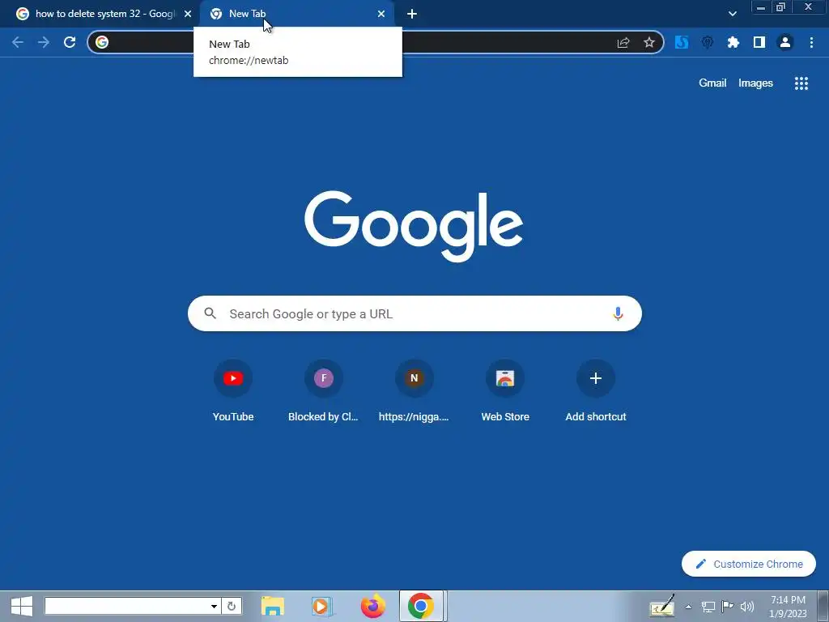The image size is (829, 622).
Task: Open a new tab with the plus button
Action: click(412, 15)
